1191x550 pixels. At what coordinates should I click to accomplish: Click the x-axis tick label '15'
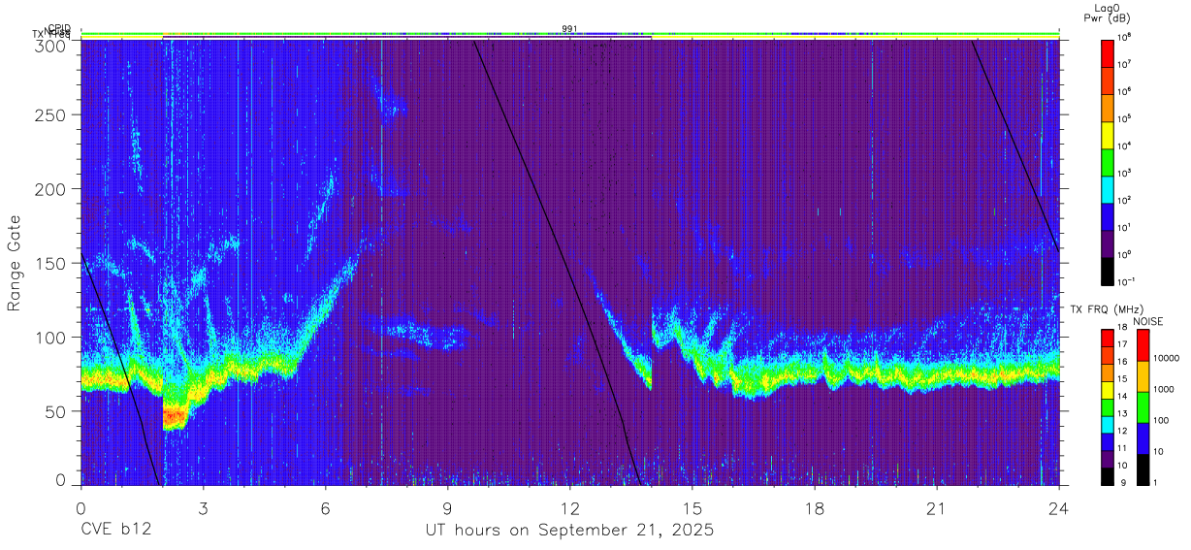tap(692, 508)
